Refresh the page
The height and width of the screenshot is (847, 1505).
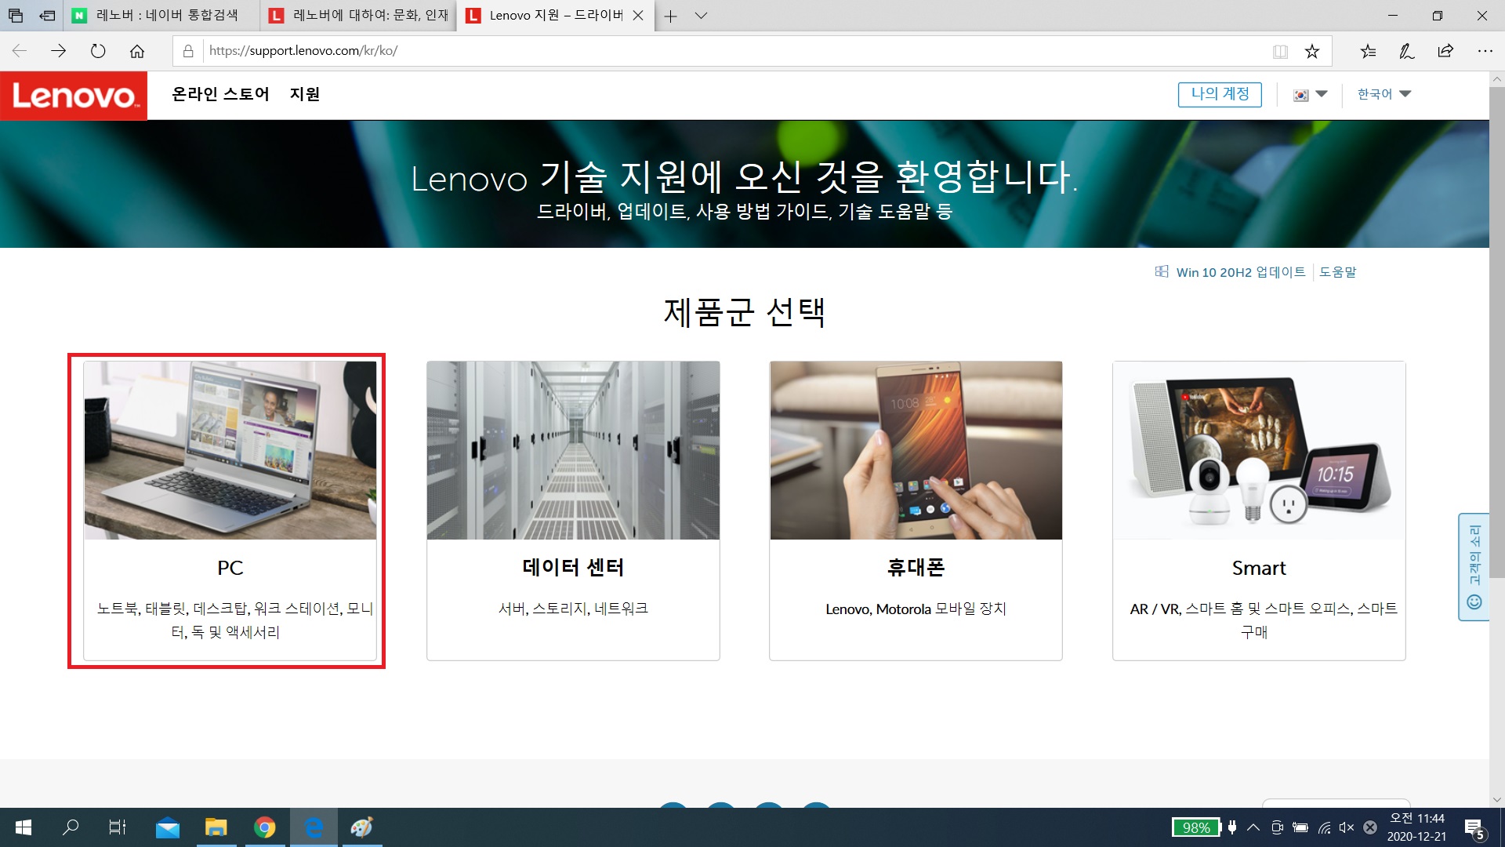97,51
